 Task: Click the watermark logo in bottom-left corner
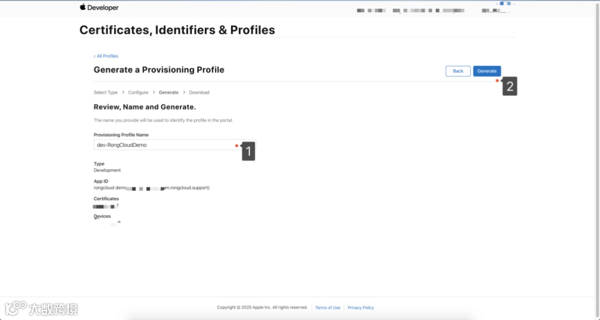[x=17, y=308]
